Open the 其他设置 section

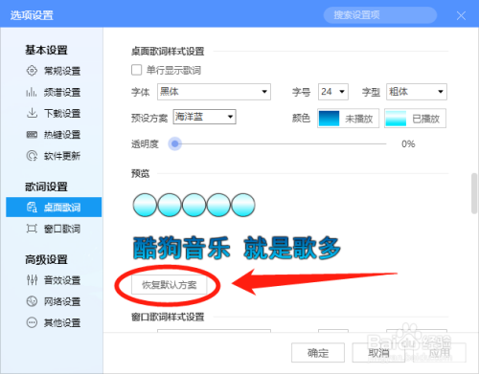[x=54, y=322]
